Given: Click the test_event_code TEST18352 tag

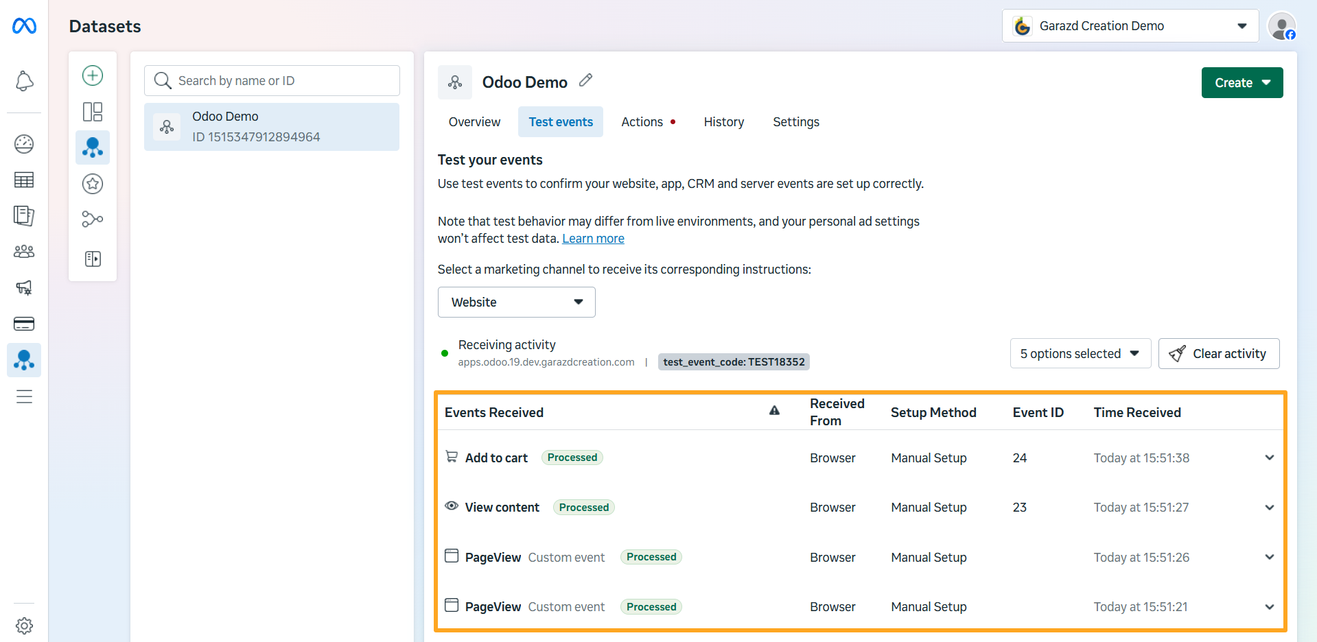Looking at the screenshot, I should (734, 362).
